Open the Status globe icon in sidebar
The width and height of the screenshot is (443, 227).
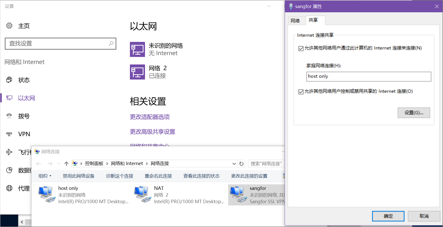point(9,80)
